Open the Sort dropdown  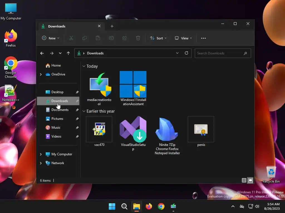[158, 38]
